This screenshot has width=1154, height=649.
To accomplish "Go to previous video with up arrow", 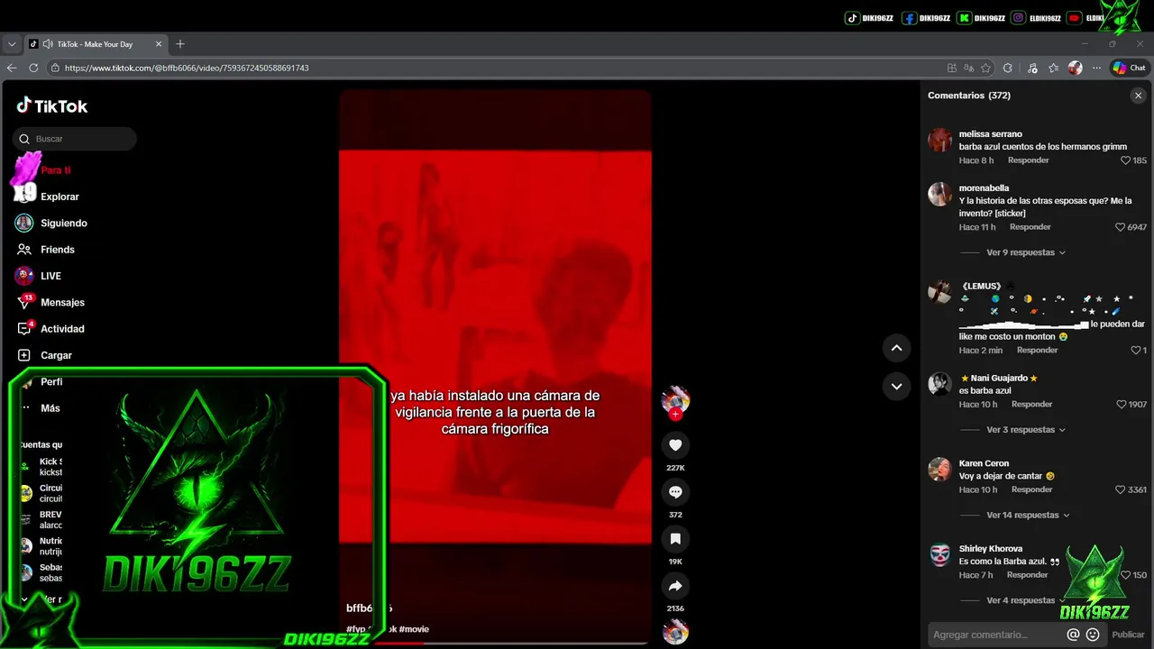I will point(896,348).
